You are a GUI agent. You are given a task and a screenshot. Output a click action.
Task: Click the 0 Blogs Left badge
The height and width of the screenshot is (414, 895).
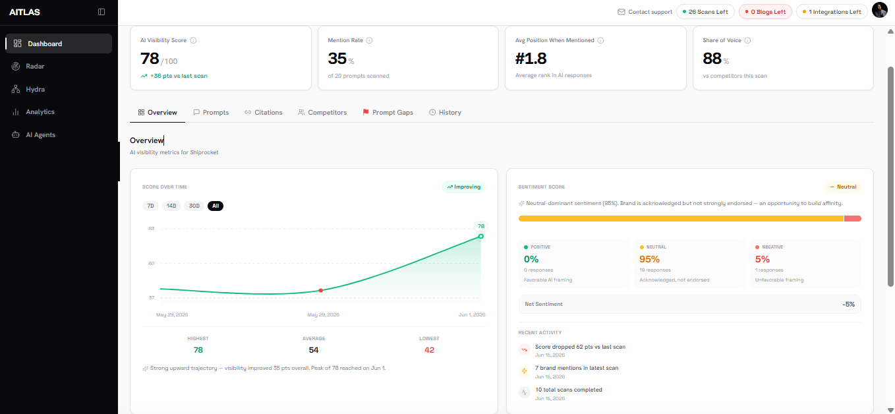click(765, 12)
